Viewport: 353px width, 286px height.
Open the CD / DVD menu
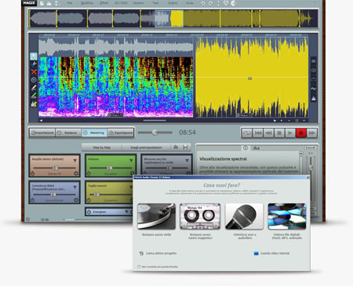(x=121, y=3)
